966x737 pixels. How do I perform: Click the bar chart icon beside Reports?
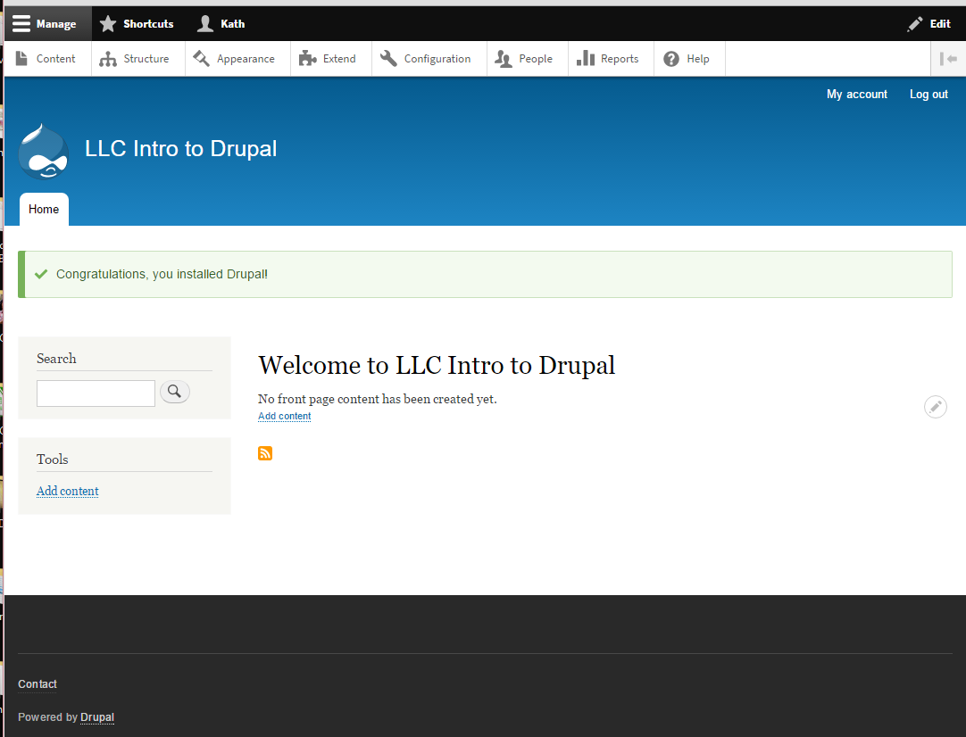point(586,59)
